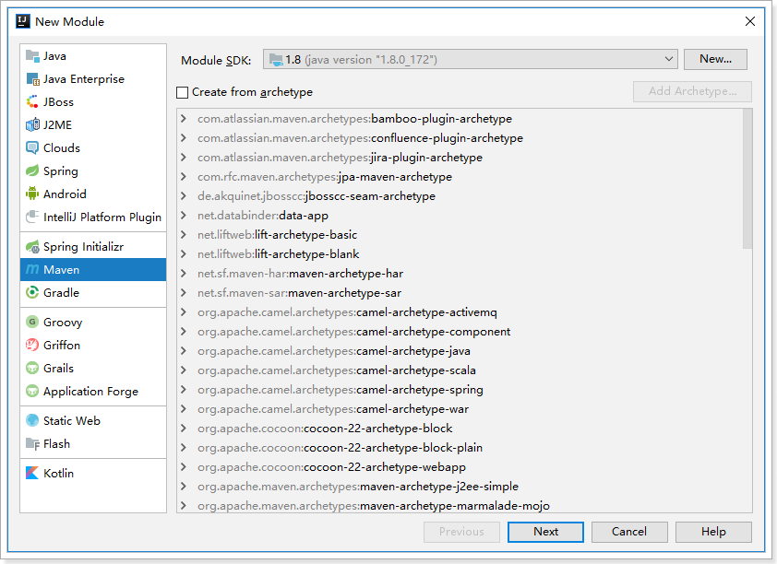Expand camel-archetype-activemq entry

click(184, 312)
